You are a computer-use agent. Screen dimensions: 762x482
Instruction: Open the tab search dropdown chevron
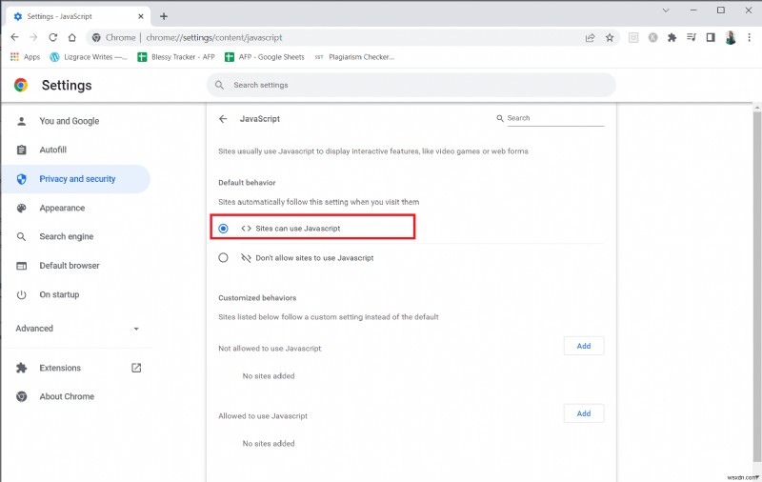(x=667, y=10)
